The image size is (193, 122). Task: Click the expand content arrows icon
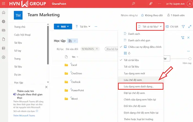click(190, 27)
